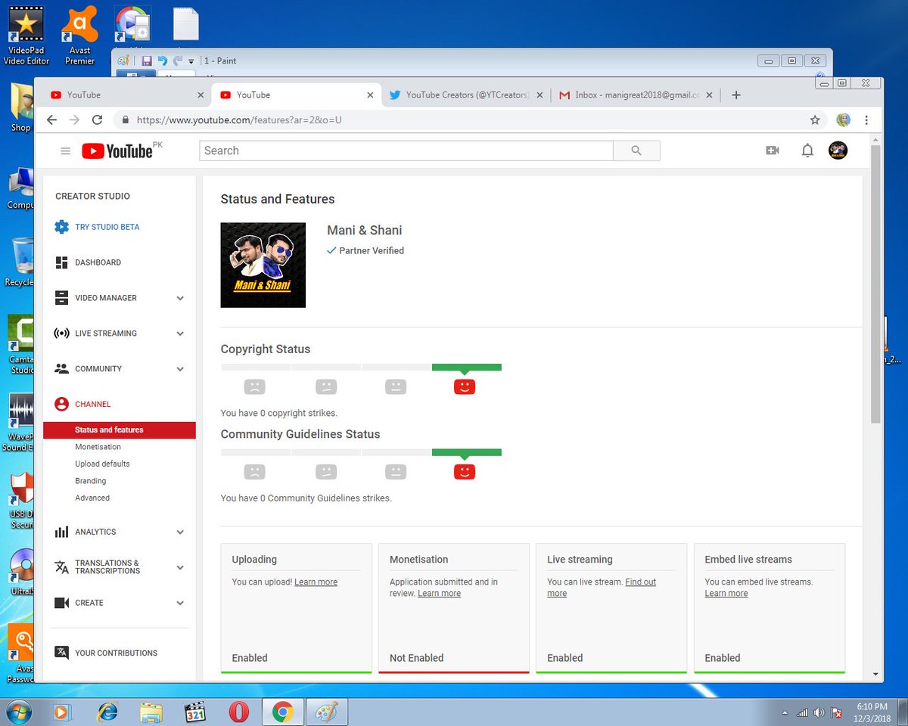This screenshot has width=908, height=726.
Task: Open Chrome's three-dot menu
Action: pyautogui.click(x=866, y=119)
